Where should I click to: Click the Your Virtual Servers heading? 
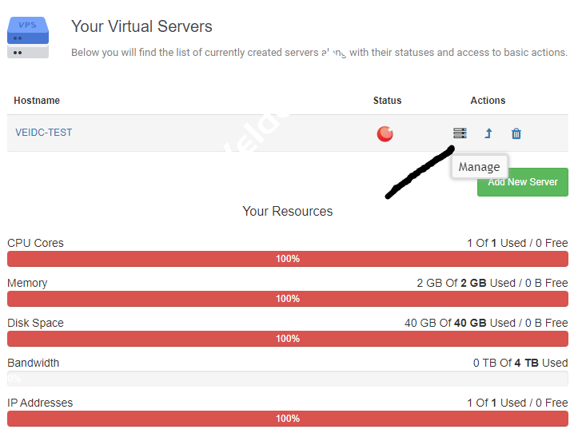142,26
